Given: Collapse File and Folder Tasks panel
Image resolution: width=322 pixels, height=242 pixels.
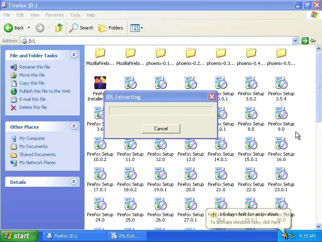Looking at the screenshot, I should (x=74, y=55).
